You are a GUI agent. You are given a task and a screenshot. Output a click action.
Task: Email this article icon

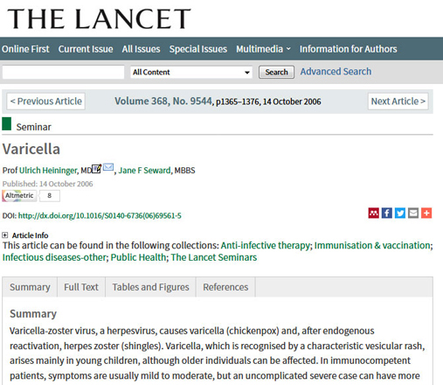413,213
